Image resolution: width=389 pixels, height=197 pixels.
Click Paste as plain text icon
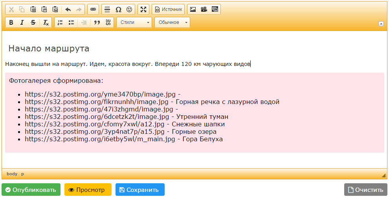click(x=44, y=9)
